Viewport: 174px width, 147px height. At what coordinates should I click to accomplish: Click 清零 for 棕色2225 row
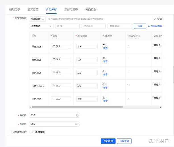coord(105,61)
